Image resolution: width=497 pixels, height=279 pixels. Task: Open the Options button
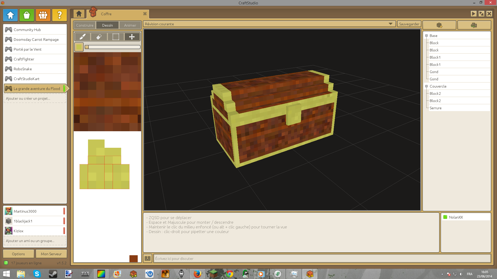(x=18, y=254)
